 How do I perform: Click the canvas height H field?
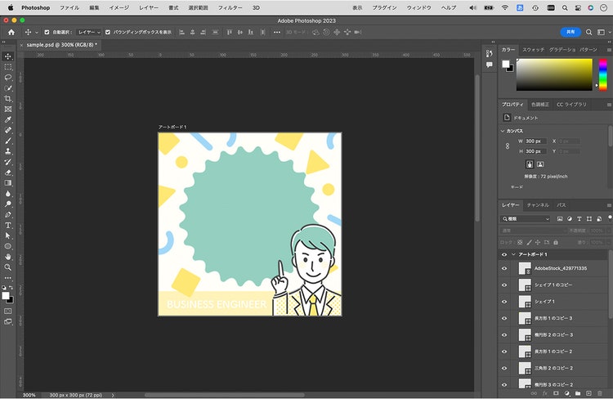click(x=535, y=151)
